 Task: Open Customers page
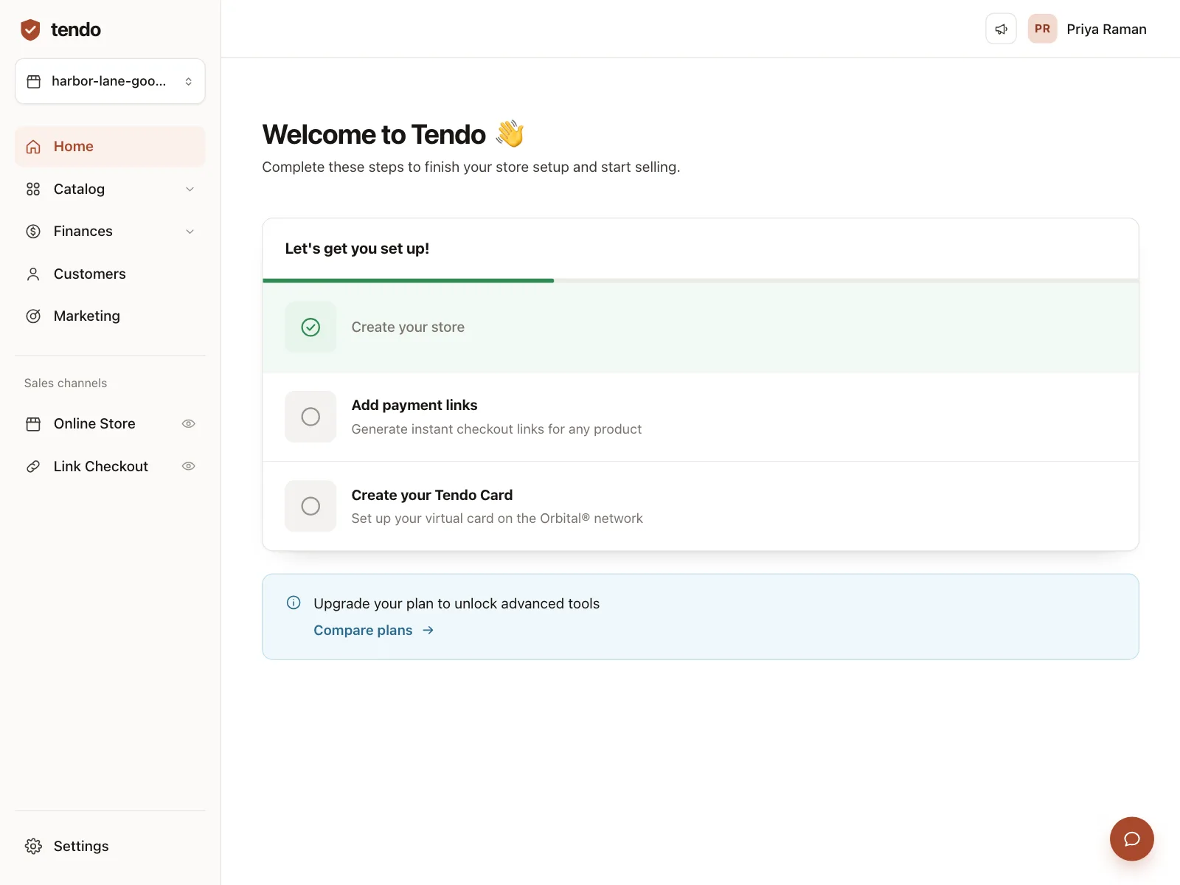coord(110,274)
